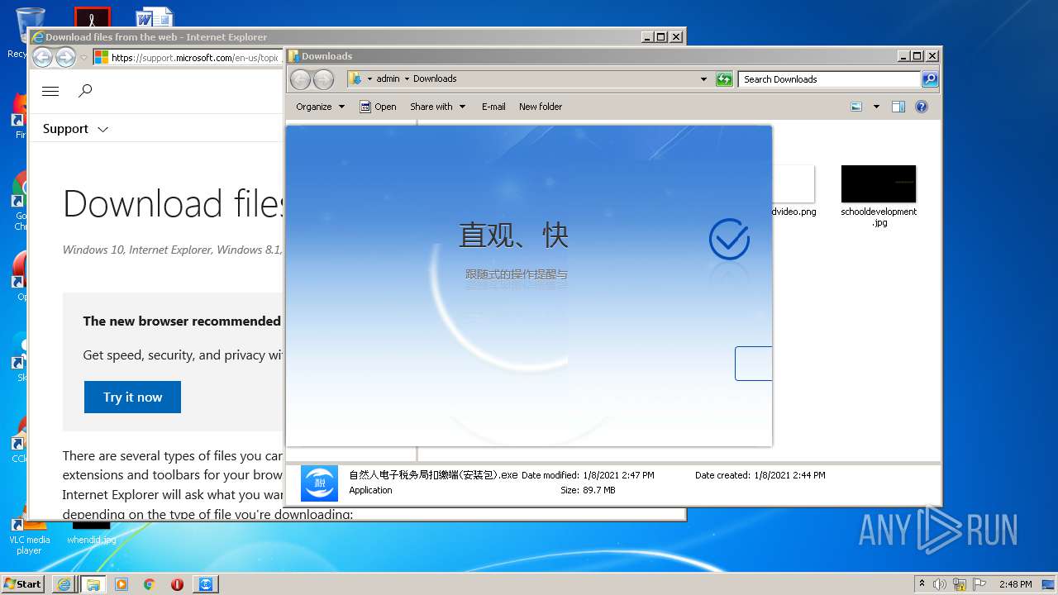Toggle the preview pane button
Viewport: 1058px width, 595px height.
point(898,107)
